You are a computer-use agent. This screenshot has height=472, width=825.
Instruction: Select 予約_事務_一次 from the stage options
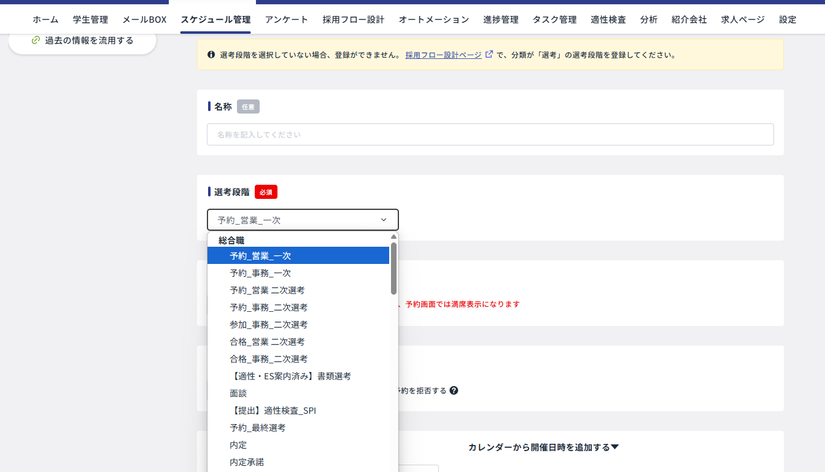click(x=259, y=273)
